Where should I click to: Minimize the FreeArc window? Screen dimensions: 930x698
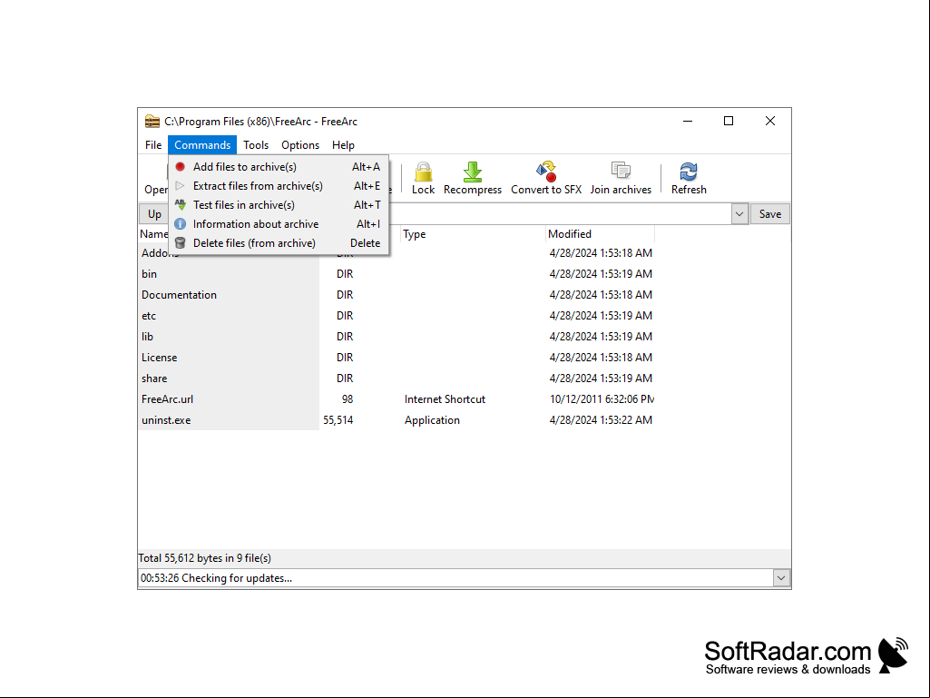point(688,121)
